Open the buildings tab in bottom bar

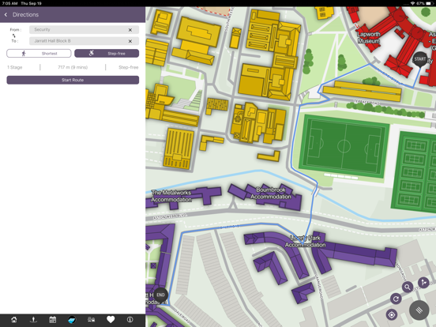[91, 319]
